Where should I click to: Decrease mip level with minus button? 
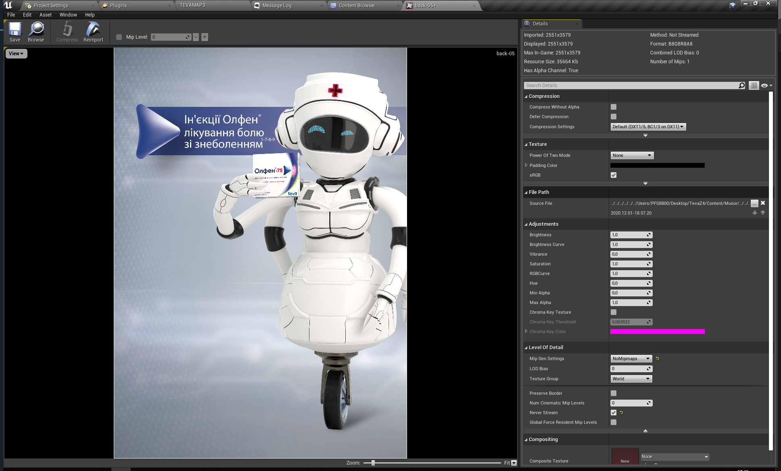click(x=196, y=37)
